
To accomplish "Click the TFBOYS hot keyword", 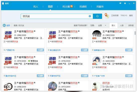I will [124, 15].
